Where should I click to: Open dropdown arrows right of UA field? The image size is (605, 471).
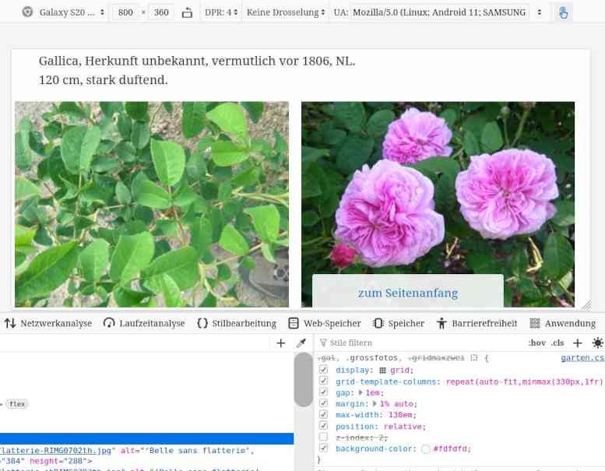pos(539,12)
